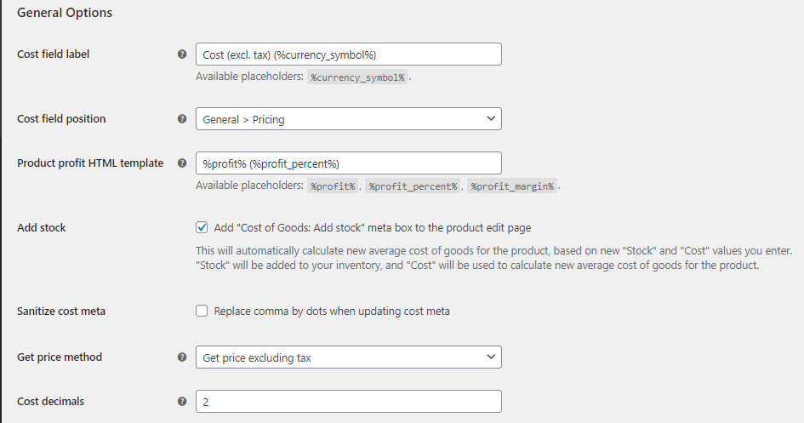Click help icon next to Cost field label
Screen dimensions: 804x423
click(182, 54)
